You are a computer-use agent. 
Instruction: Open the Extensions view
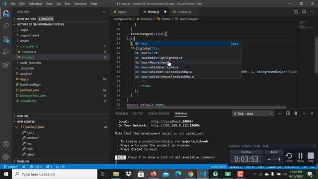tap(6, 65)
